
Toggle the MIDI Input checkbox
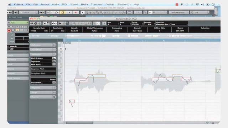coord(54,64)
